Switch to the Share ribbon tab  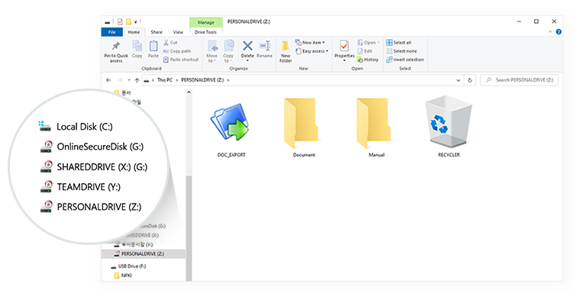coord(156,32)
